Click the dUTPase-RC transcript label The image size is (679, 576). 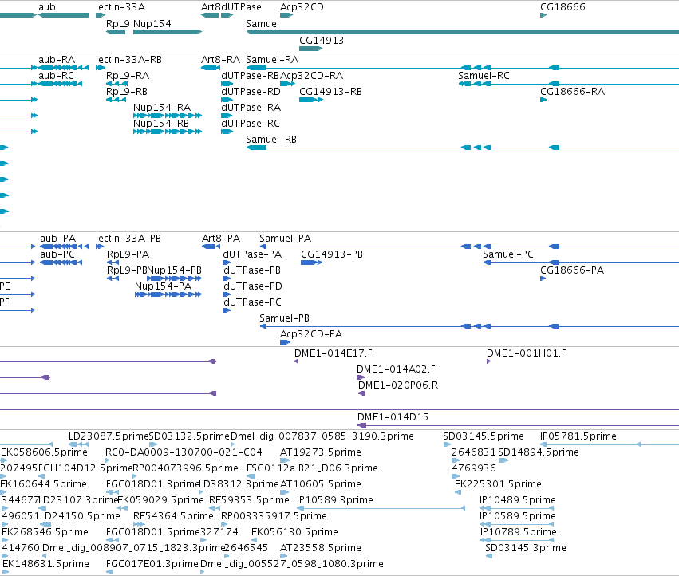[x=251, y=124]
